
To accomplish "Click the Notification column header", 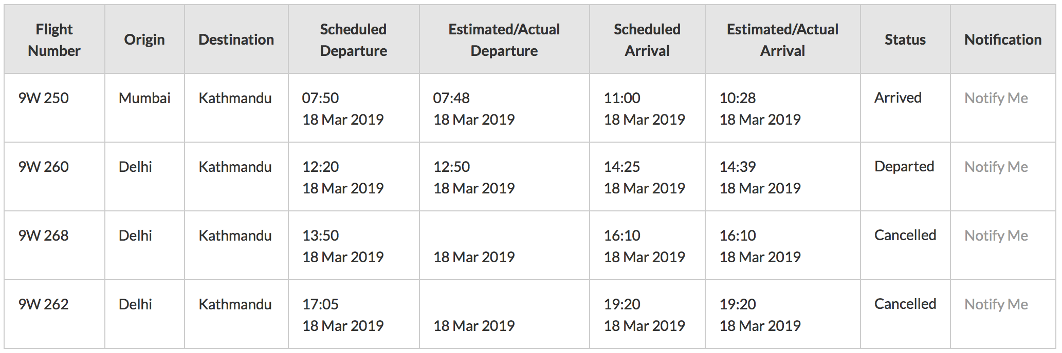I will [x=1003, y=40].
